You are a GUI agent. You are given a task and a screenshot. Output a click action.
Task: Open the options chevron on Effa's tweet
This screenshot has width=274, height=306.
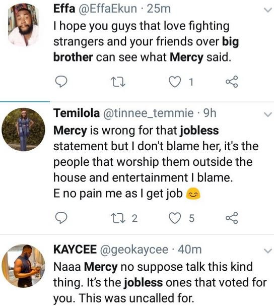pos(267,10)
